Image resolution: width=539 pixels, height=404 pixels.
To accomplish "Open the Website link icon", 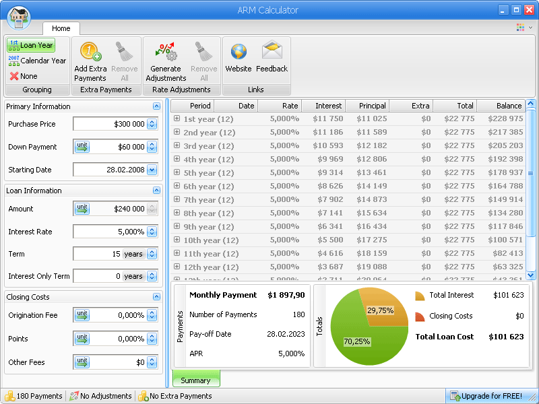I will (x=239, y=52).
